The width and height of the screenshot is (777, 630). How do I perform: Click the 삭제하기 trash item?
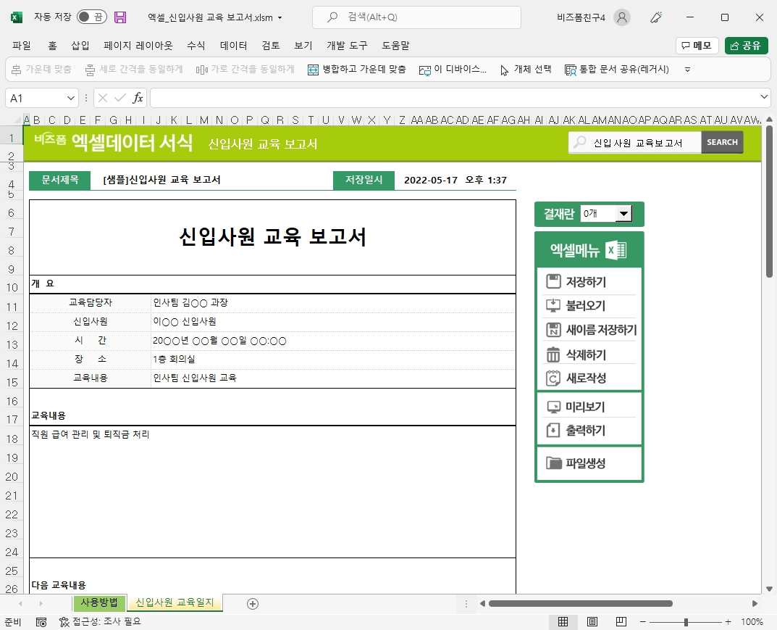pyautogui.click(x=589, y=355)
